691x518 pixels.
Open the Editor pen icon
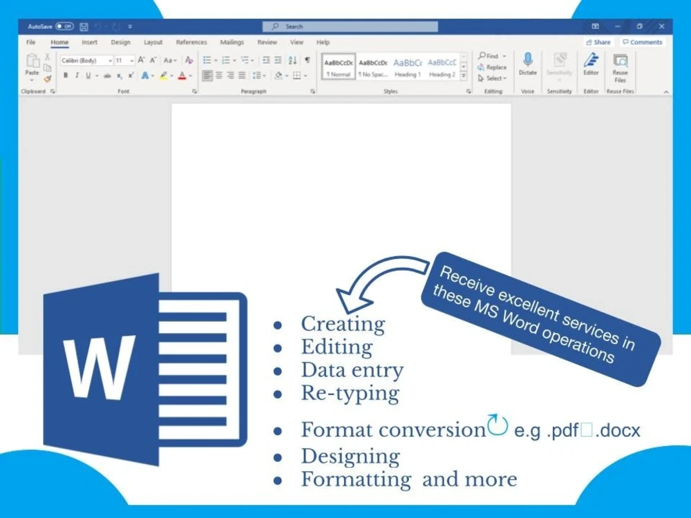coord(591,60)
